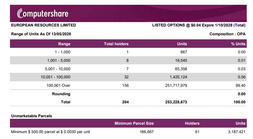Viewport: 253px width, 139px height.
Task: Click the 5,001 - 10,000 range label
Action: click(57, 69)
